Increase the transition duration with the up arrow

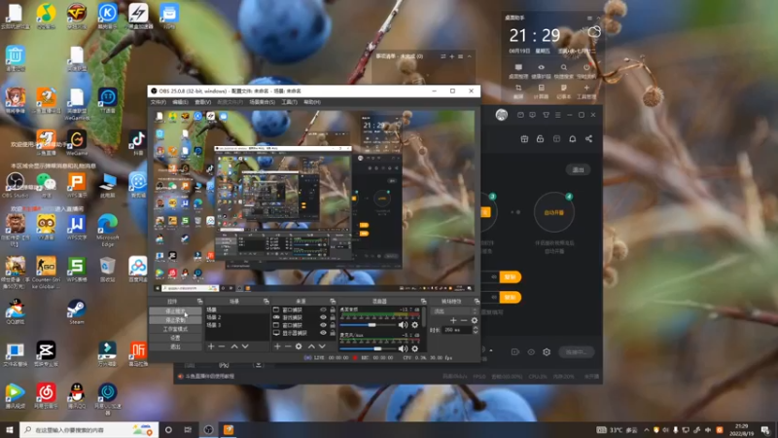pyautogui.click(x=476, y=328)
